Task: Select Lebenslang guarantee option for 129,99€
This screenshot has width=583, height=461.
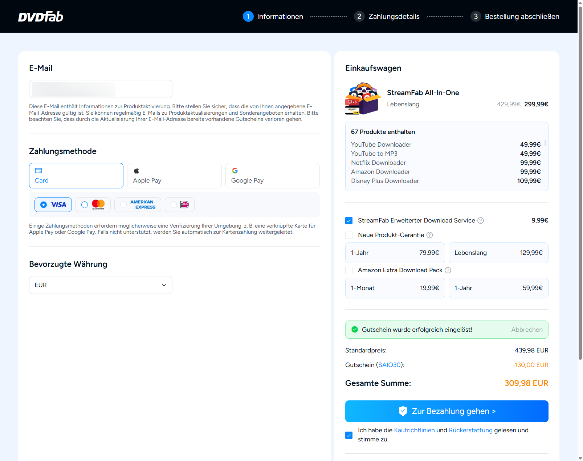Action: (498, 253)
